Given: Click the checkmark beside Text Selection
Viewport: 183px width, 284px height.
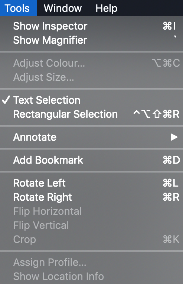Looking at the screenshot, I should coord(6,100).
